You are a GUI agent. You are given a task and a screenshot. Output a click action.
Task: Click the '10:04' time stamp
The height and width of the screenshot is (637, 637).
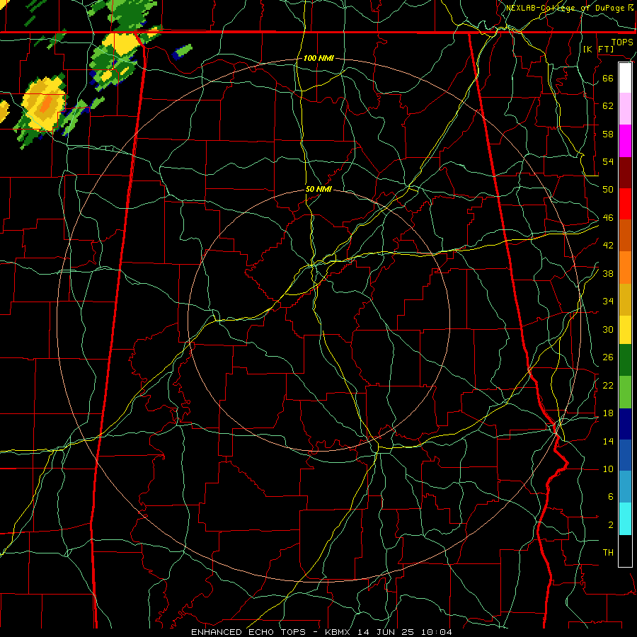436,632
